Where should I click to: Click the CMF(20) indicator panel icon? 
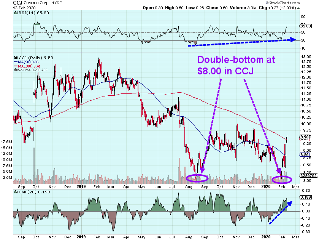coord(16,192)
